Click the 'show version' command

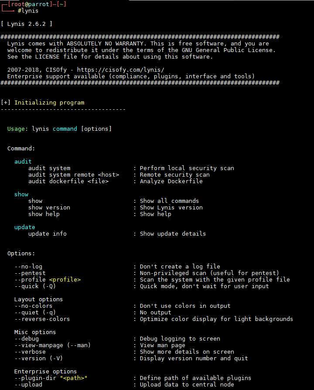pos(49,208)
